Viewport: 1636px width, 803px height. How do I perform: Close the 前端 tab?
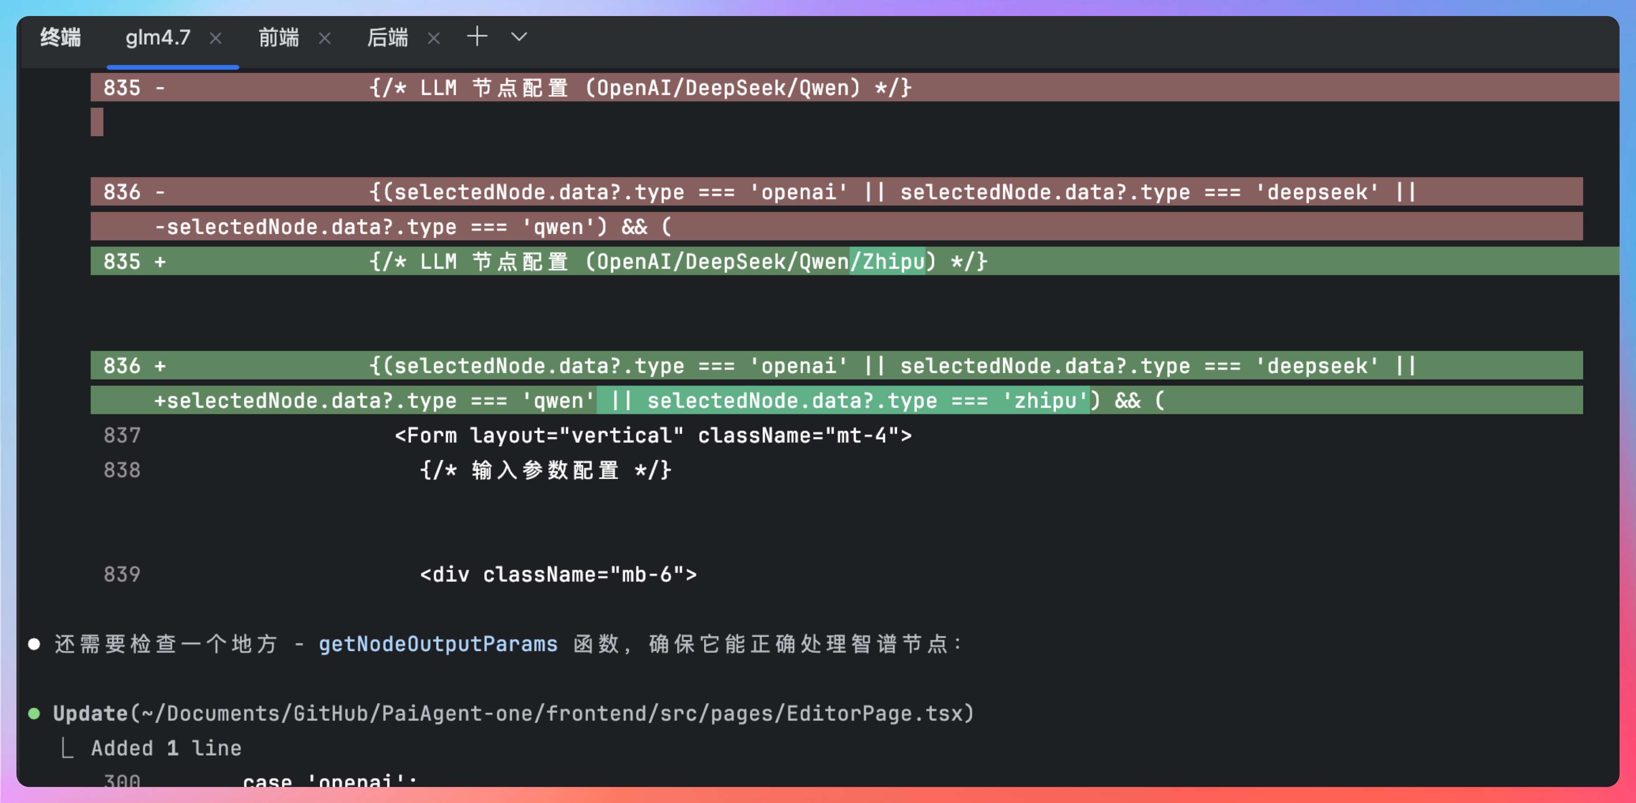click(324, 38)
